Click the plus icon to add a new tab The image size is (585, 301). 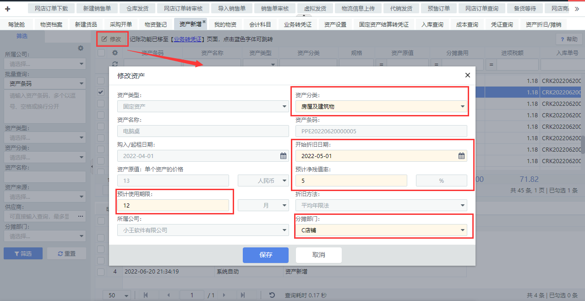tap(8, 9)
